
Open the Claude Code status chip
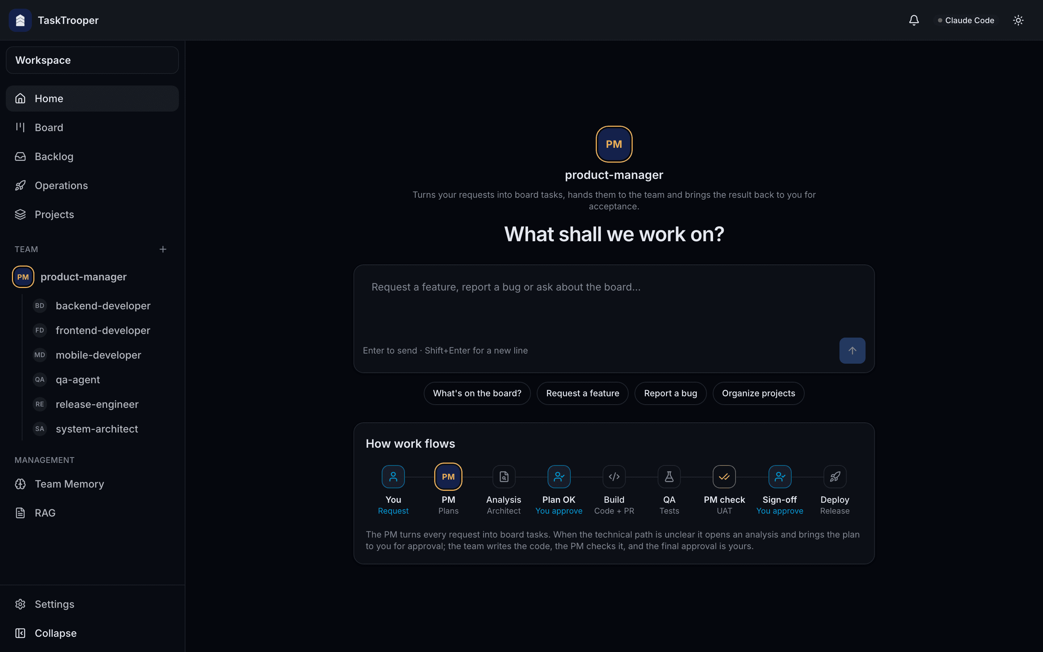(x=966, y=20)
